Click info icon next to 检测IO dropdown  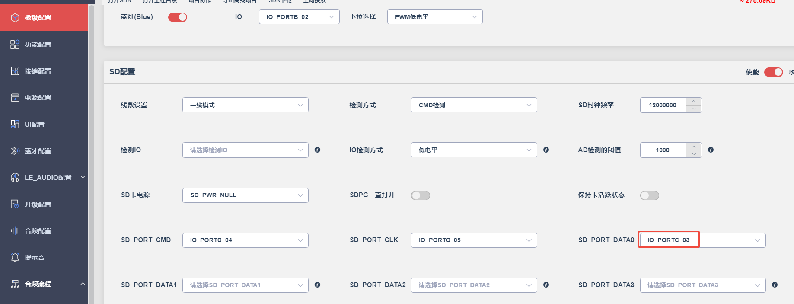click(318, 150)
